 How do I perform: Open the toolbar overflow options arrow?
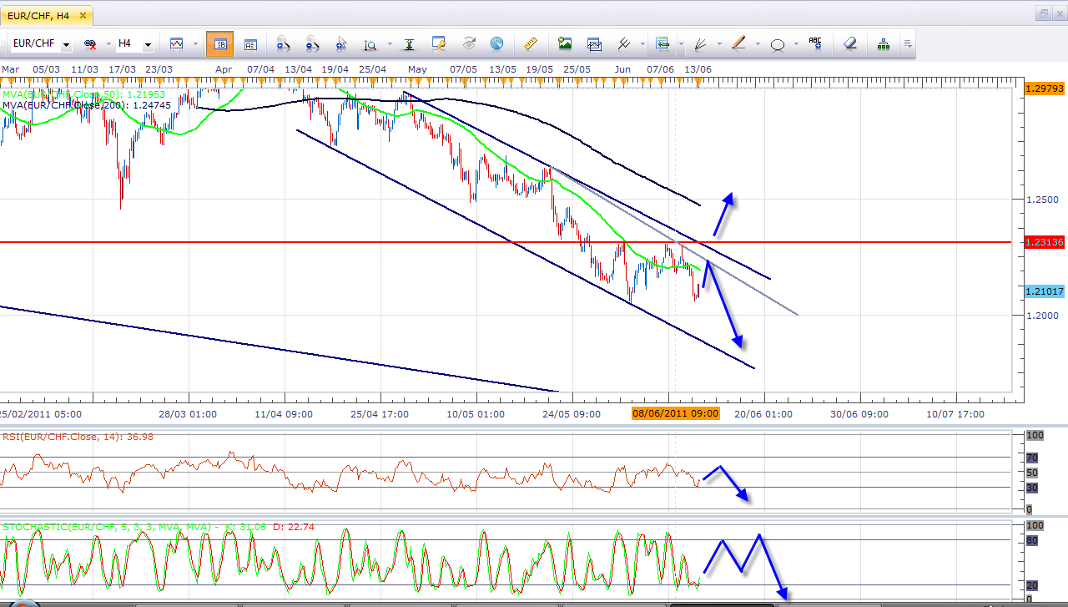point(908,44)
